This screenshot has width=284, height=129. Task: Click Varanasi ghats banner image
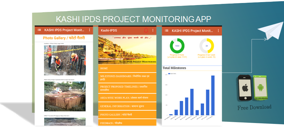127,50
